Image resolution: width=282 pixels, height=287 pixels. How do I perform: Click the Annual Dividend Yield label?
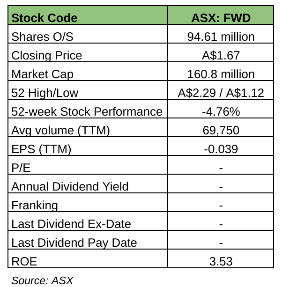(x=70, y=186)
